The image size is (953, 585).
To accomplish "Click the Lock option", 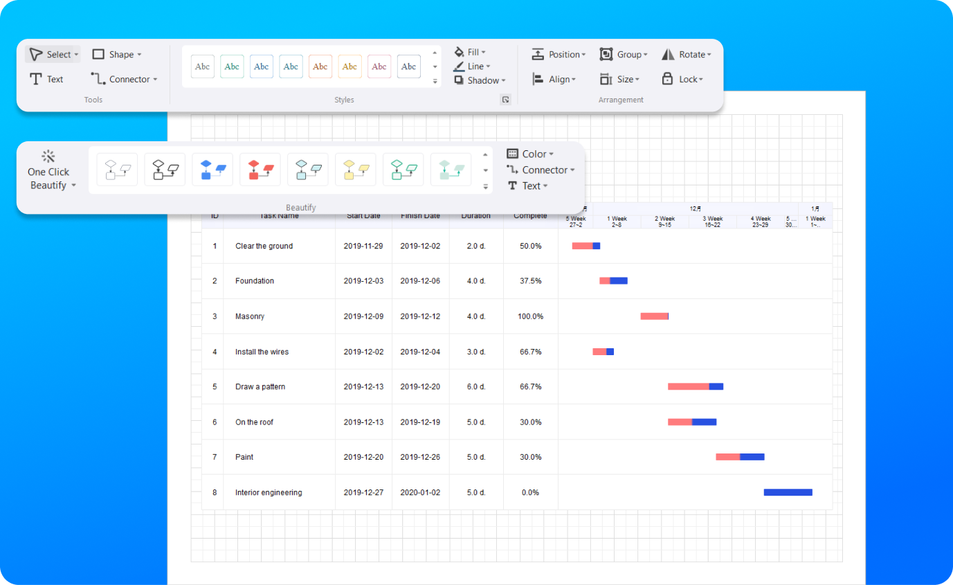I will (682, 79).
